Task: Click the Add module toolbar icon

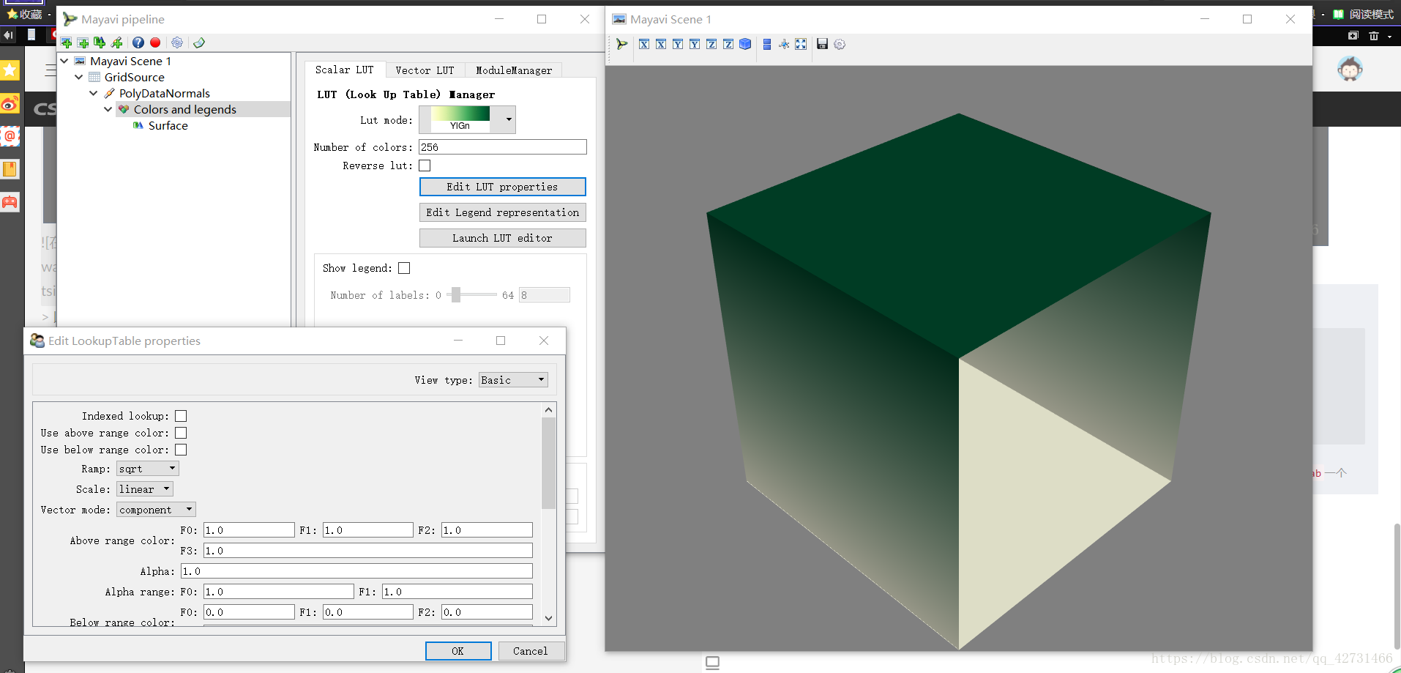Action: click(100, 43)
